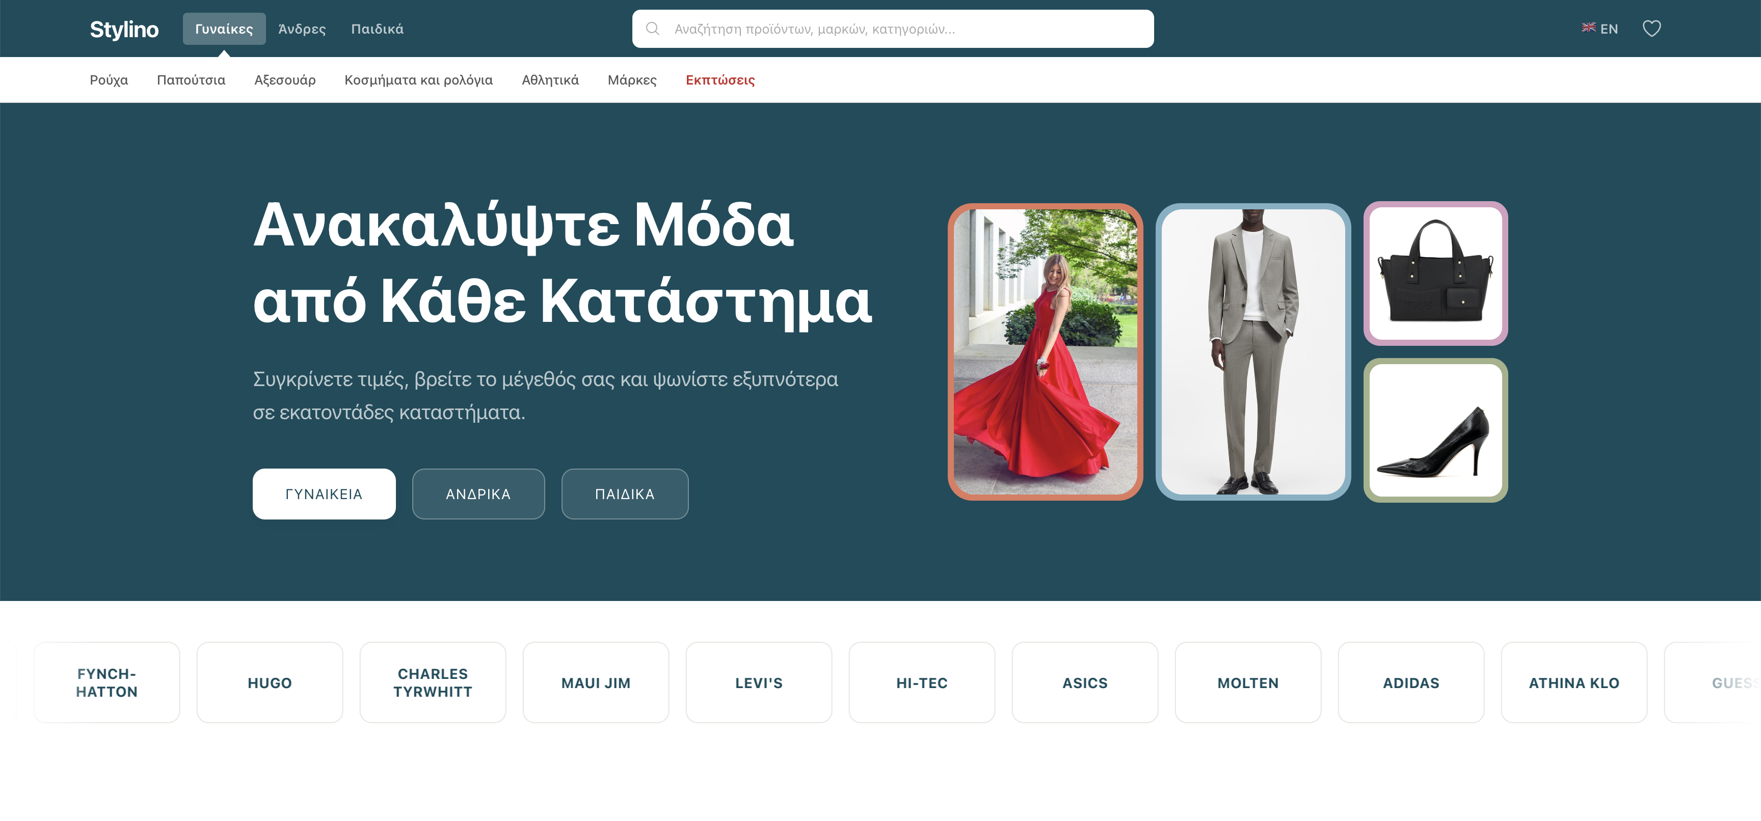
Task: Open the EN language dropdown
Action: [x=1609, y=29]
